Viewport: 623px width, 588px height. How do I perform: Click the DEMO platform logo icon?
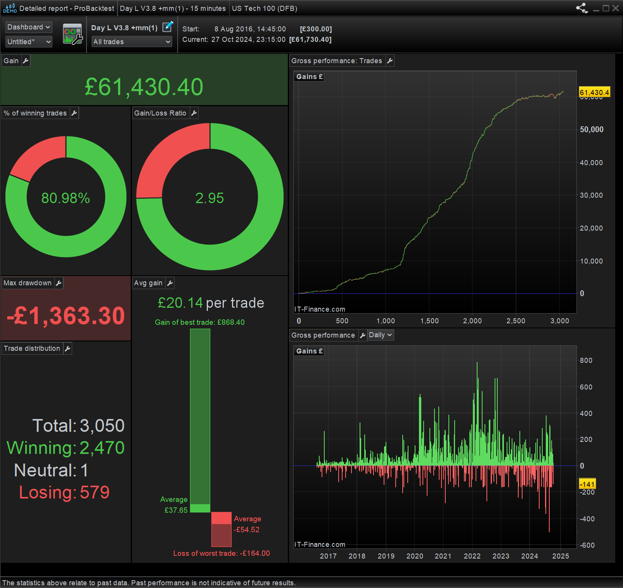tap(10, 8)
